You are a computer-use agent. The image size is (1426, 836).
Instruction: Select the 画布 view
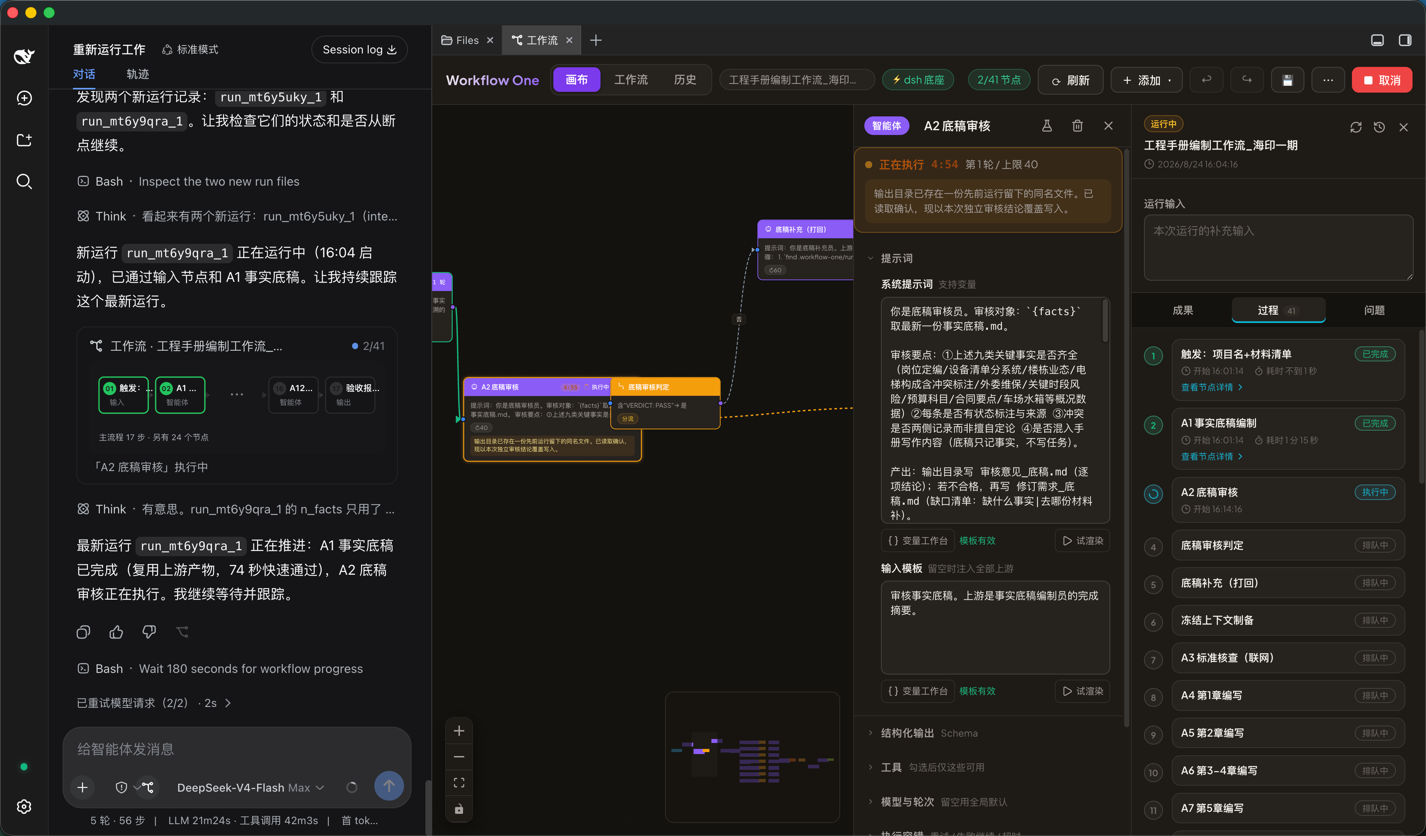[x=577, y=80]
